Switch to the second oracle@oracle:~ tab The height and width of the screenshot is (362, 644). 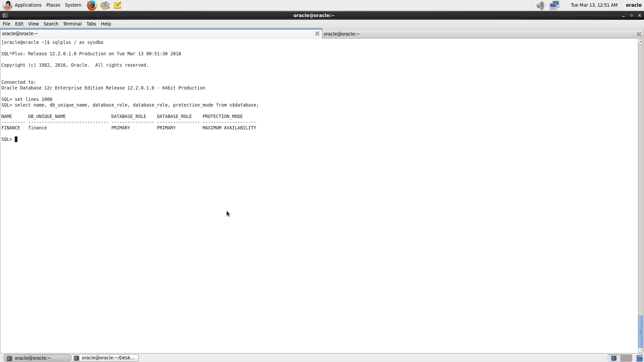pos(483,34)
